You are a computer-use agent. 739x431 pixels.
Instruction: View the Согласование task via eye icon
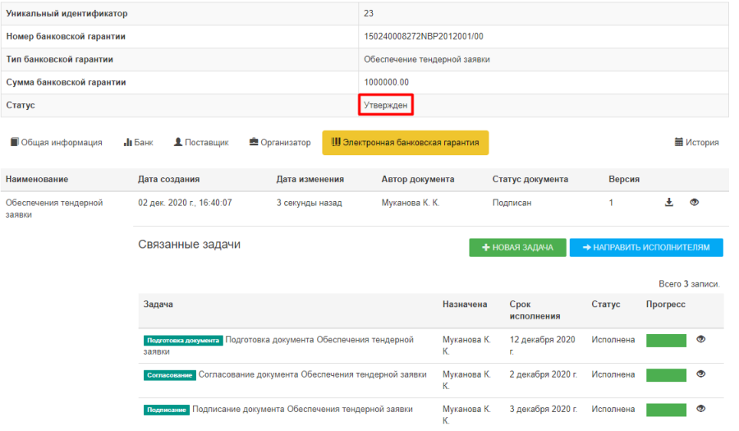coord(700,374)
